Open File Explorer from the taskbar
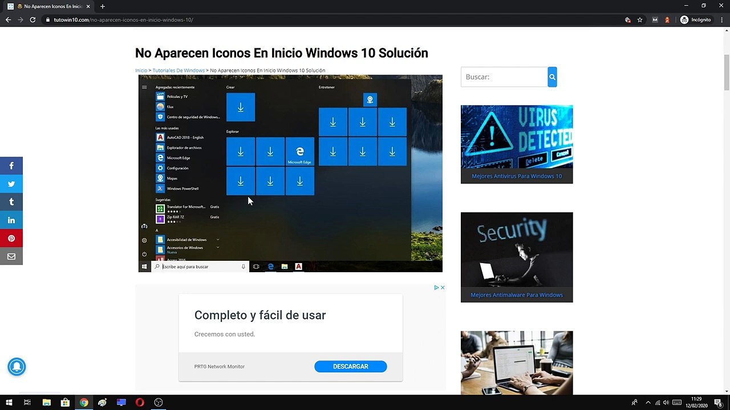This screenshot has height=410, width=730. (x=47, y=403)
